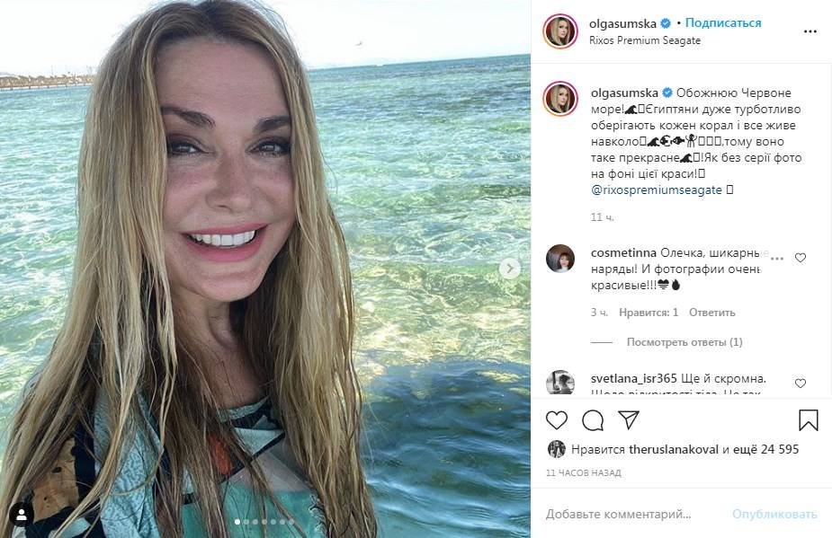Open tagged people icon on the photo

coord(21,515)
